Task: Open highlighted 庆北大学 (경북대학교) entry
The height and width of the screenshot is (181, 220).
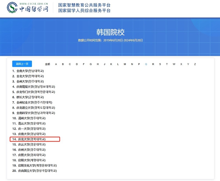Action: pyautogui.click(x=33, y=139)
